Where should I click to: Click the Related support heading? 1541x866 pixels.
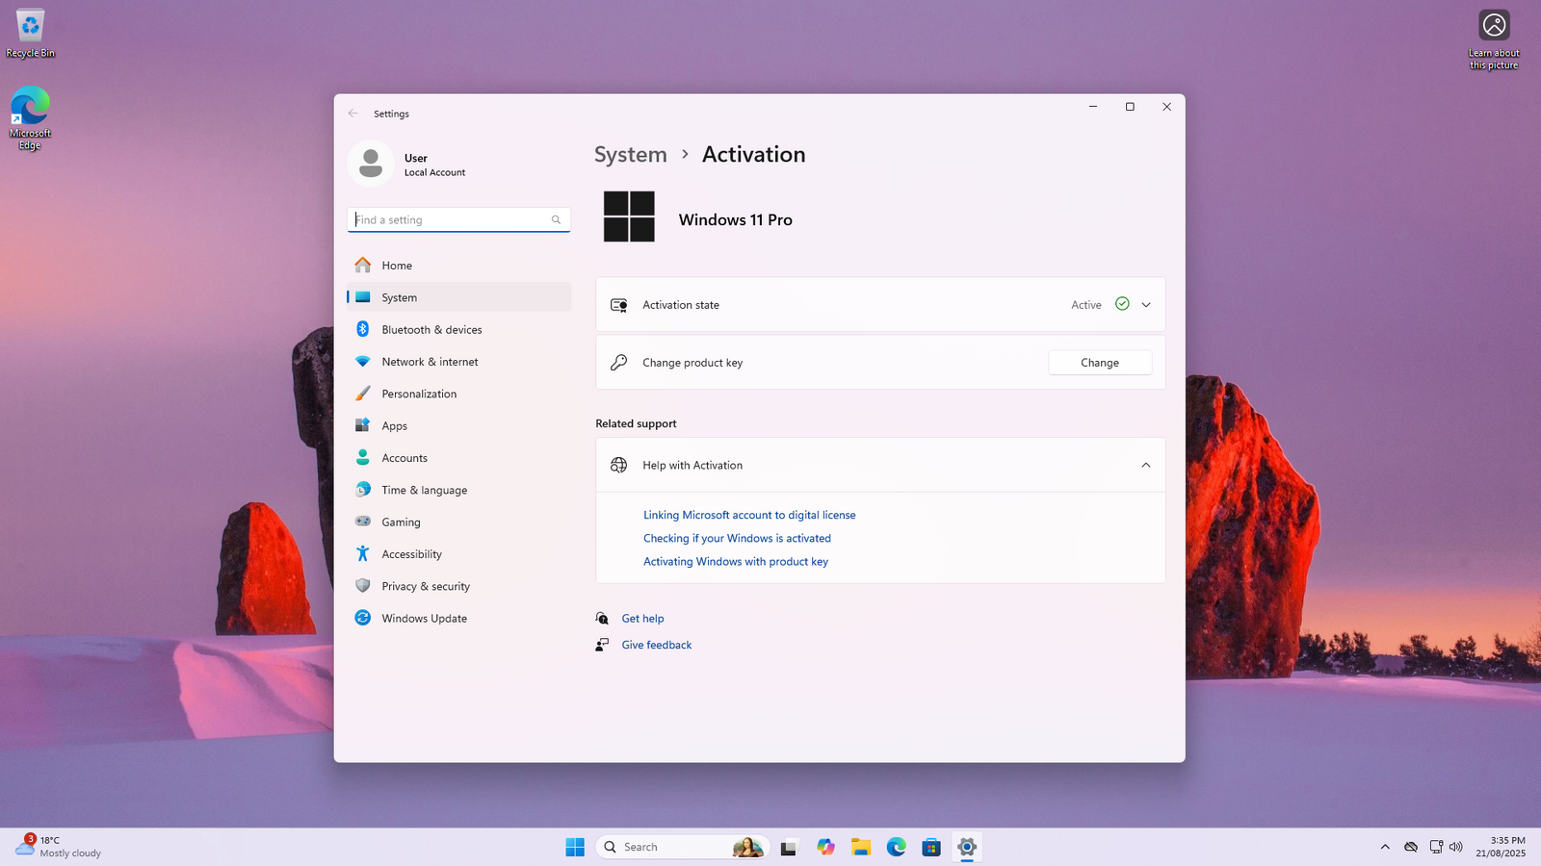(636, 423)
